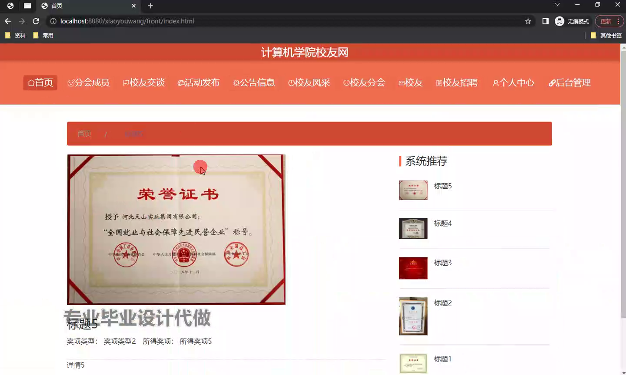Open the 其他书签 folder
This screenshot has width=626, height=375.
[x=606, y=36]
